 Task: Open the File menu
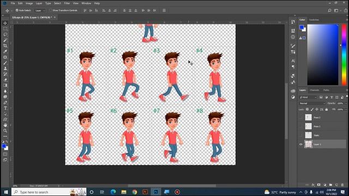(x=13, y=3)
